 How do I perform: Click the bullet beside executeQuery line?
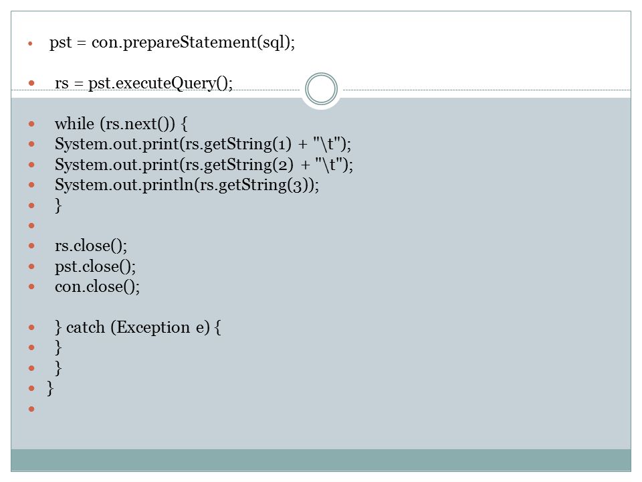[x=31, y=83]
